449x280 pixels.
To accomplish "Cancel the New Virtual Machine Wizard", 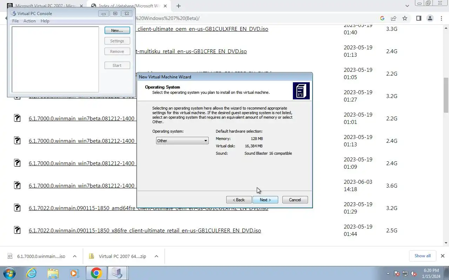I will [x=295, y=200].
